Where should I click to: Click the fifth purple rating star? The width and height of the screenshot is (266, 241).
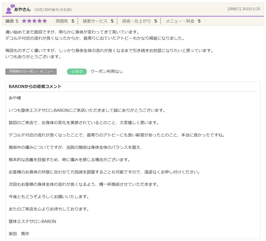click(x=44, y=21)
